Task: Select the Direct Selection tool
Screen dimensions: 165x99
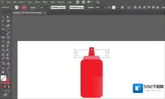Action: pos(8,17)
